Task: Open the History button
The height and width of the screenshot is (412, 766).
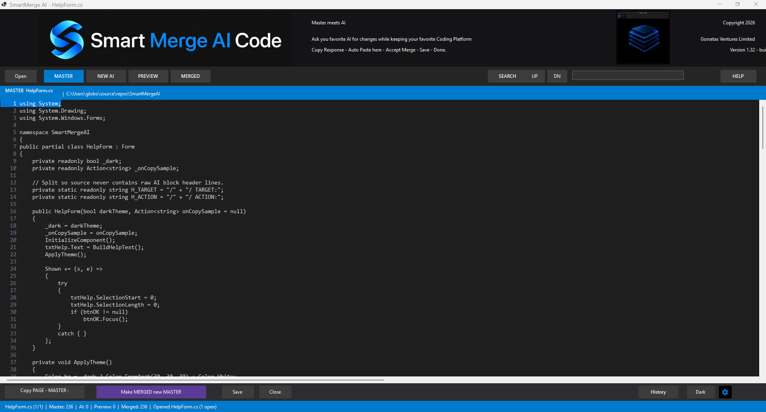Action: point(658,392)
